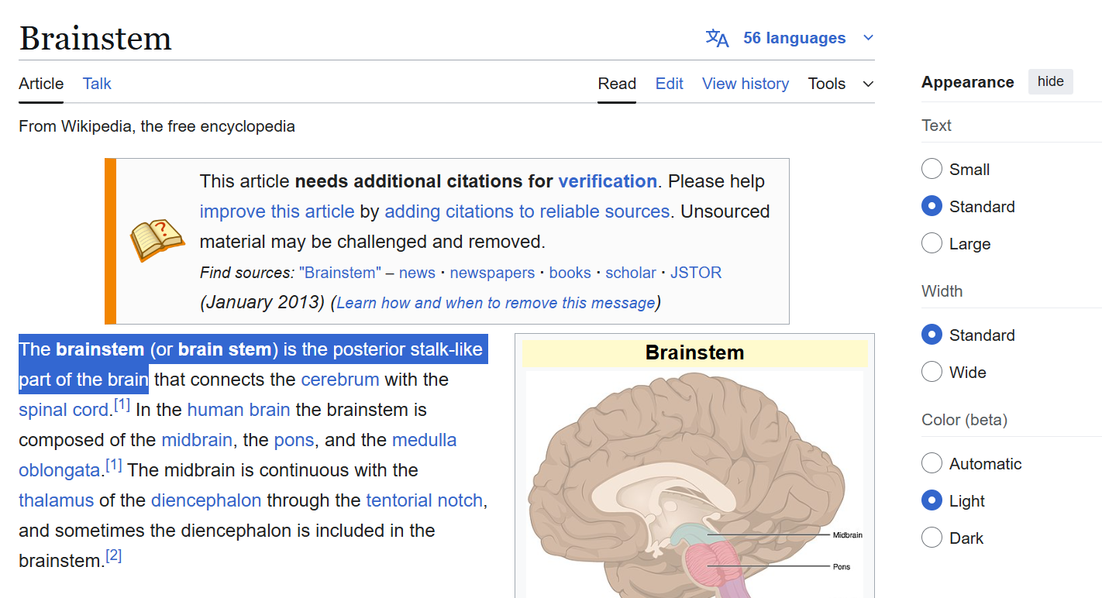Switch to the Talk tab
Viewport: 1102px width, 598px height.
coord(97,84)
